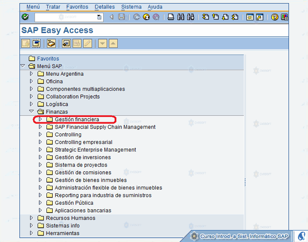This screenshot has height=242, width=308.
Task: Select Administración flexible de bienes inmuebles
Action: tap(108, 187)
